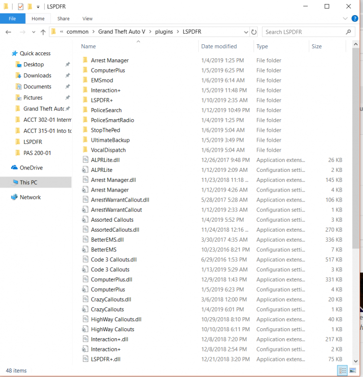Select Quick access in navigation pane
The width and height of the screenshot is (363, 377).
tap(35, 53)
